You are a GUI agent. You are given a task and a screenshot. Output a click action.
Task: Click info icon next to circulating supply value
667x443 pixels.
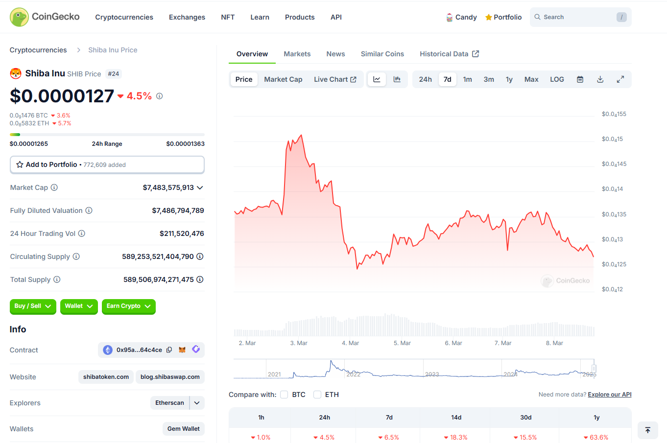click(x=200, y=256)
